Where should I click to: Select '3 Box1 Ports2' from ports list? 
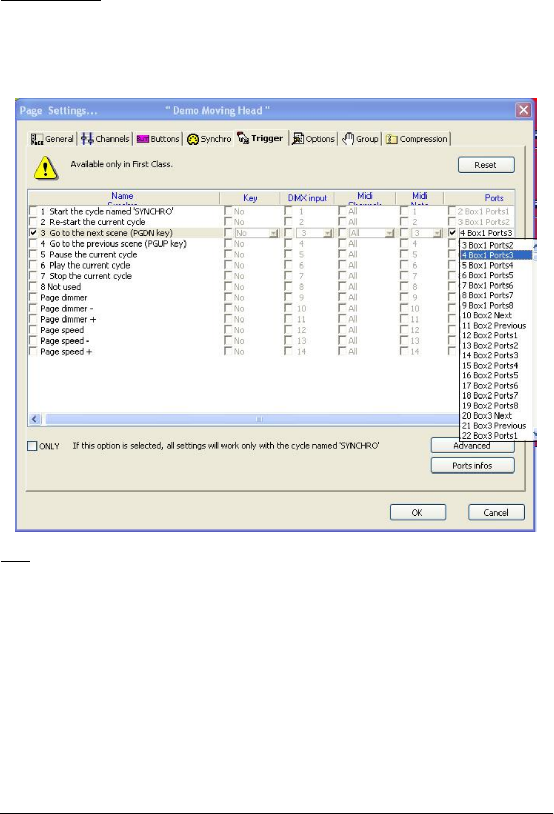(x=496, y=245)
